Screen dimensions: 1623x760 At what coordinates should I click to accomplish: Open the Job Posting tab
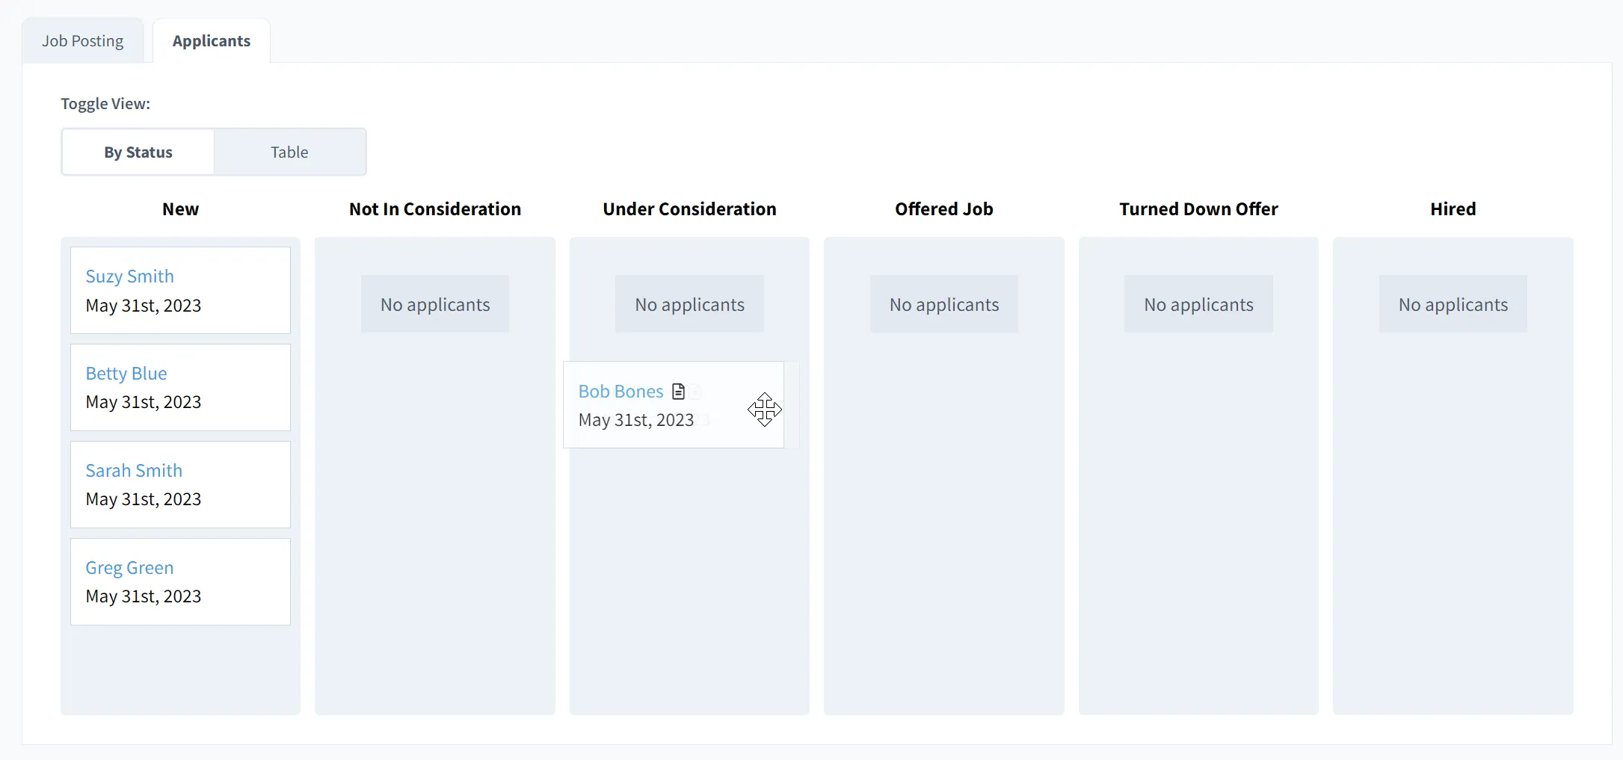coord(81,40)
